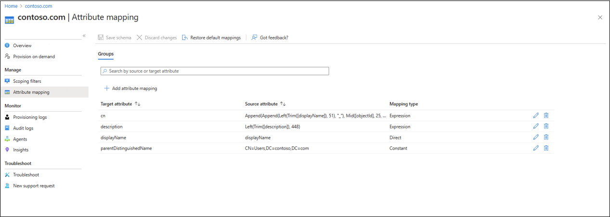Collapse the left navigation sidebar
Image resolution: width=610 pixels, height=217 pixels.
84,36
